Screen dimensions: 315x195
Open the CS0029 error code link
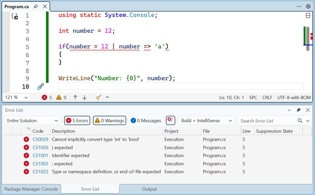coord(40,139)
